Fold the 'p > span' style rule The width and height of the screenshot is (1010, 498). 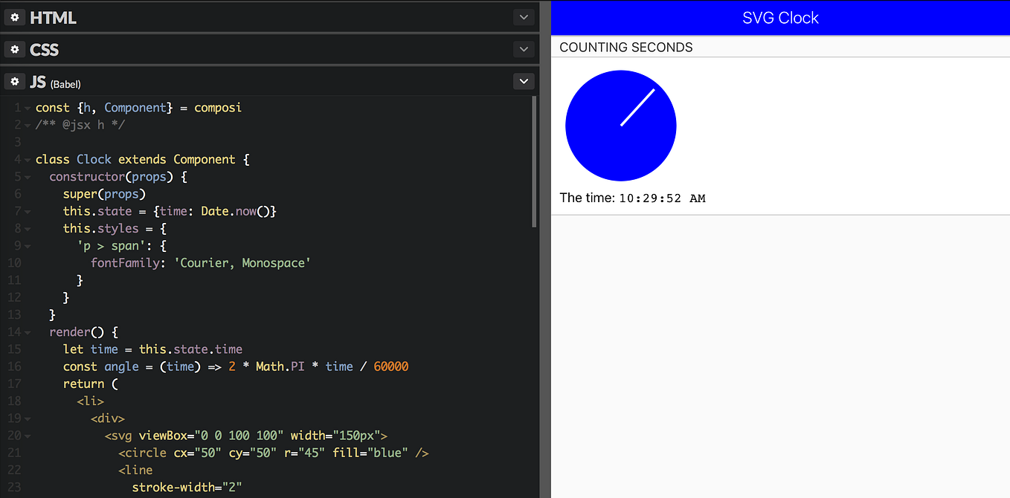pos(27,245)
